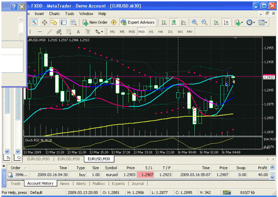Open the Charts menu
The height and width of the screenshot is (197, 278).
click(x=54, y=14)
